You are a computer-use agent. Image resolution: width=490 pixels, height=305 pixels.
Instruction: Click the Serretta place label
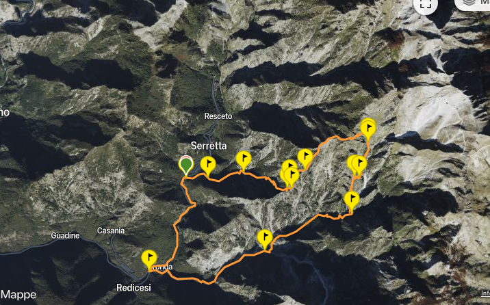coord(209,146)
